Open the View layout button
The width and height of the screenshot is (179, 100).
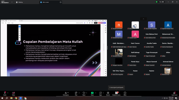(161, 2)
